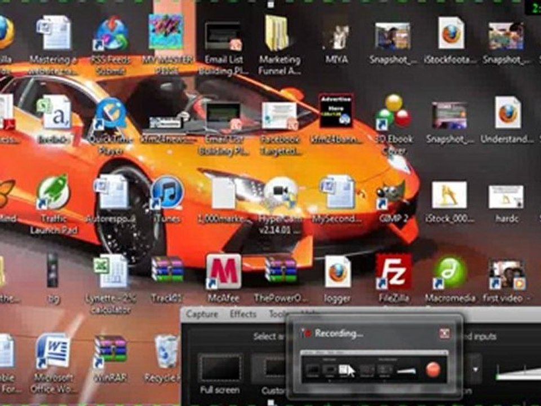Open the 1,000marke... blank file icon
541x406 pixels.
coord(223,192)
